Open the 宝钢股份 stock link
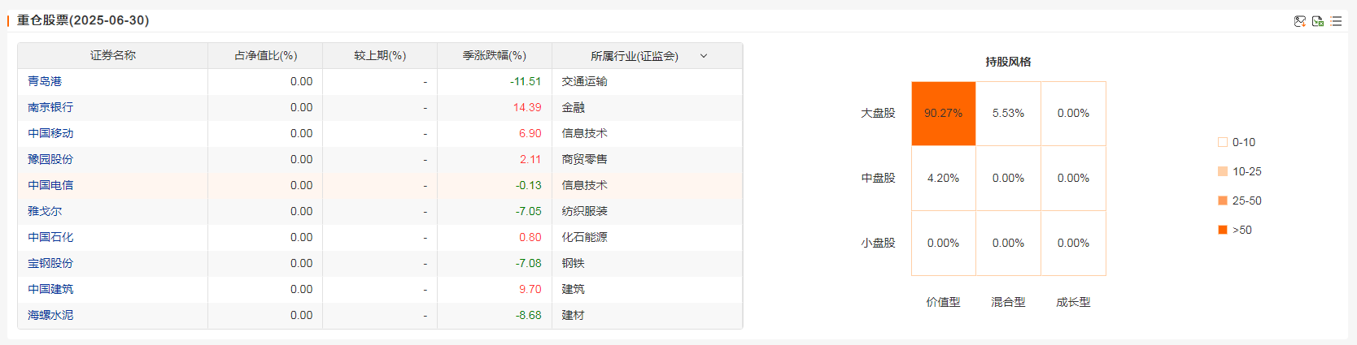This screenshot has height=345, width=1357. pos(50,263)
